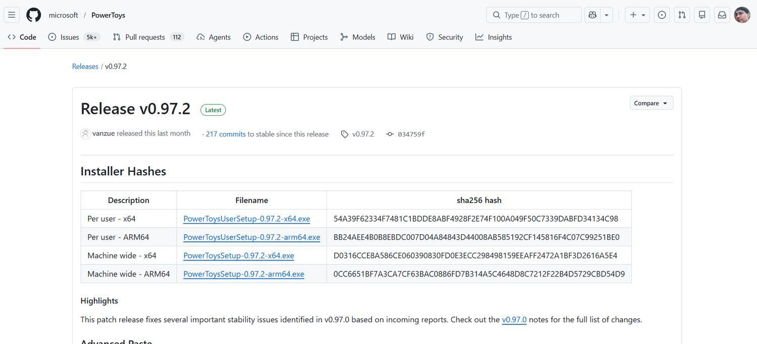
Task: Go to PowerToys repository link
Action: point(108,15)
